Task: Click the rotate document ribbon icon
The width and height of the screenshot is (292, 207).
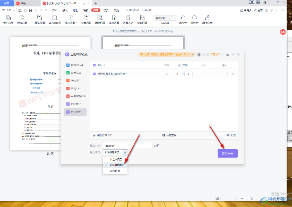Action: (x=207, y=20)
